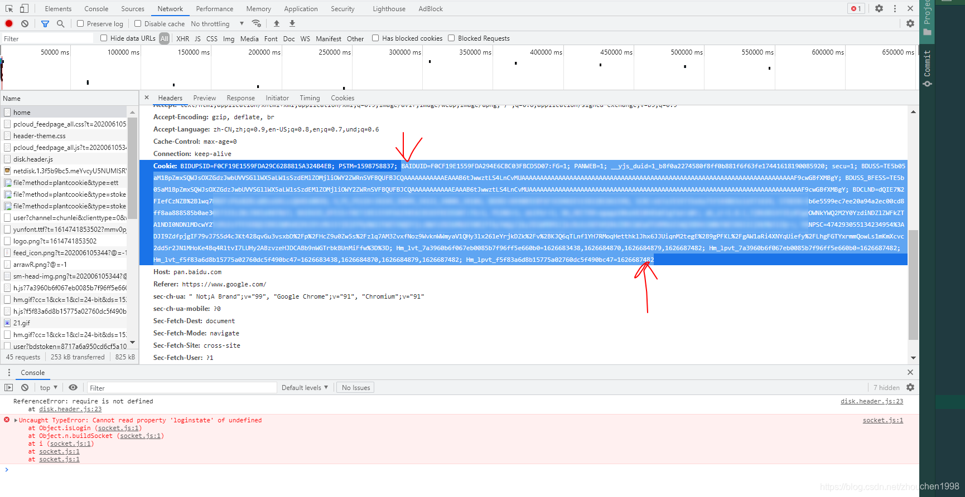The width and height of the screenshot is (965, 497).
Task: Enable the Preserve log checkbox
Action: [x=80, y=23]
